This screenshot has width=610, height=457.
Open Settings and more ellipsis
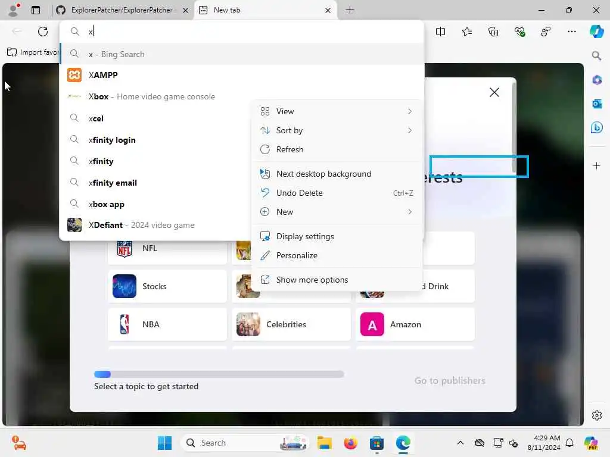(x=571, y=32)
